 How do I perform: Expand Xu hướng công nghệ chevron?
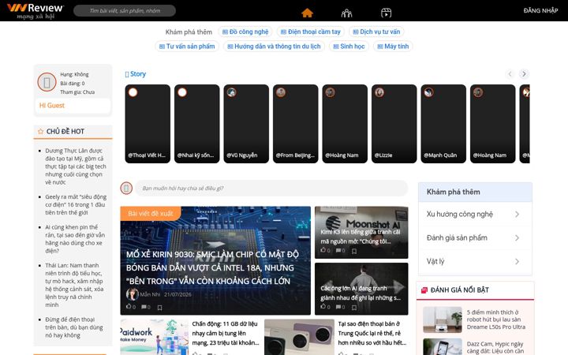tap(517, 215)
